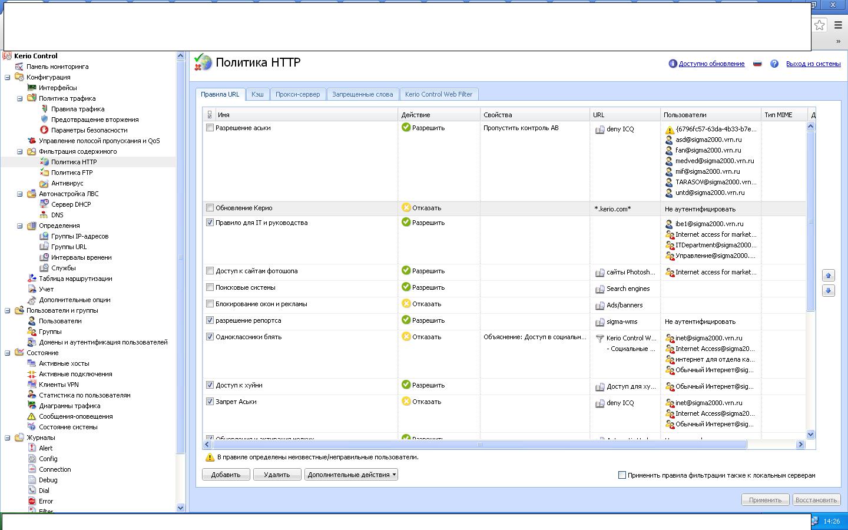
Task: Click the horizontal scrollbar of rules table
Action: tap(479, 445)
